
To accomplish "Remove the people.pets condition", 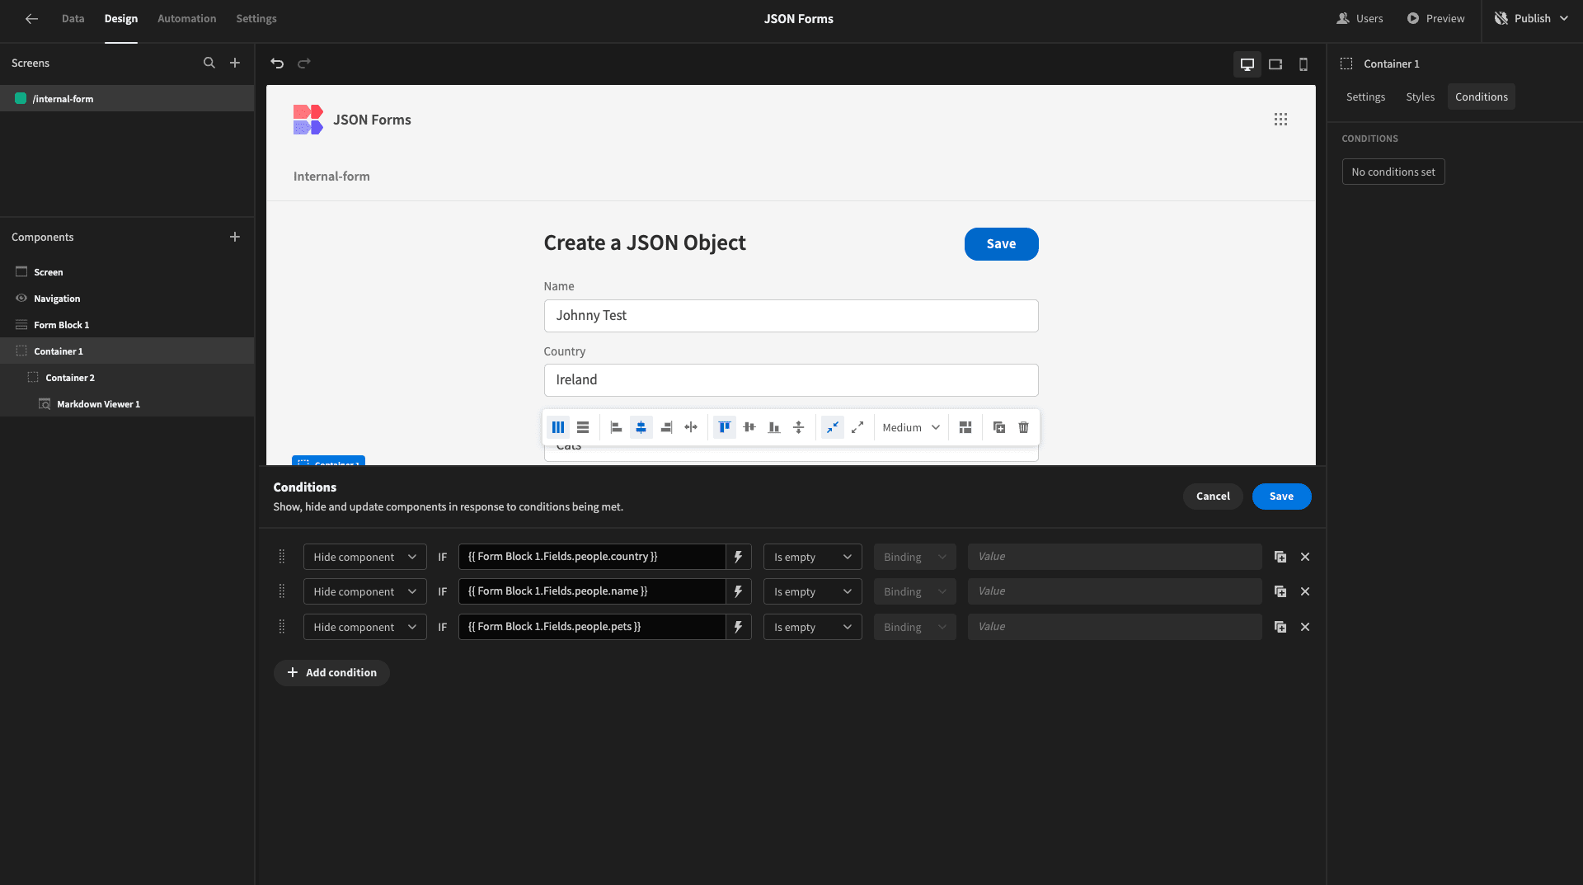I will click(x=1305, y=627).
